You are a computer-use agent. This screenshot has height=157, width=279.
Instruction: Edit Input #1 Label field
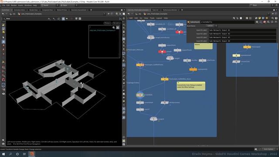pos(242,30)
